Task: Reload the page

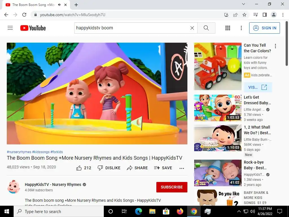Action: click(24, 15)
